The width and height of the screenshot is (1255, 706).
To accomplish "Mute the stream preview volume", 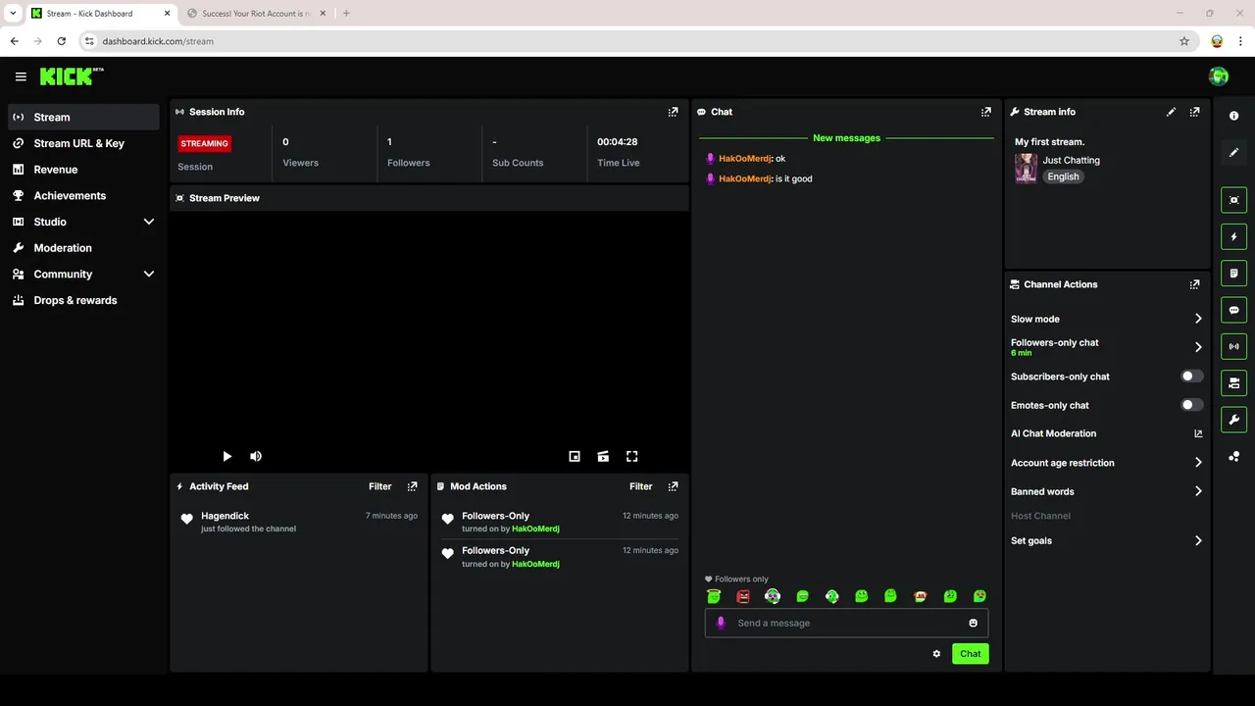I will (256, 456).
